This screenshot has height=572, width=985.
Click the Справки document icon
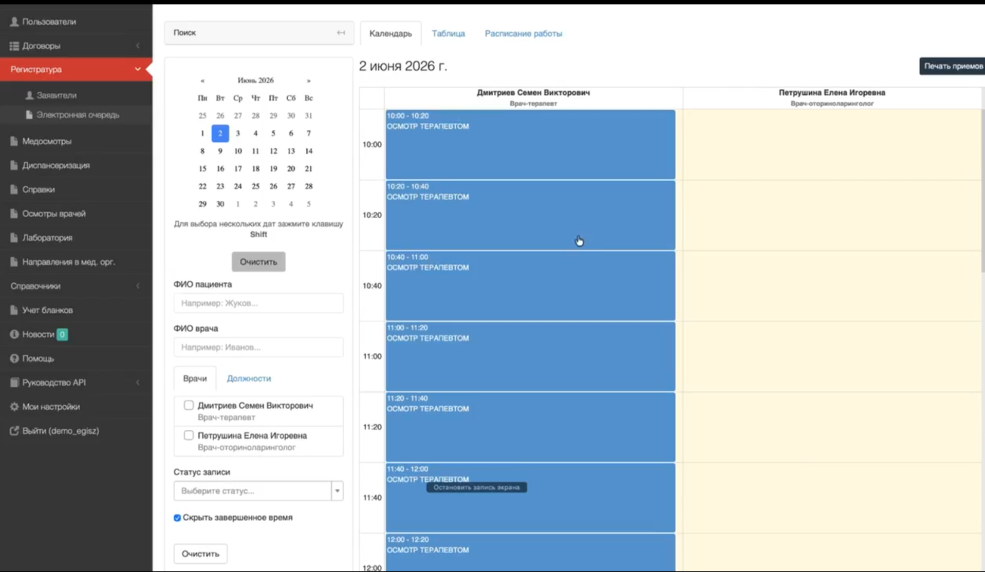pyautogui.click(x=14, y=189)
